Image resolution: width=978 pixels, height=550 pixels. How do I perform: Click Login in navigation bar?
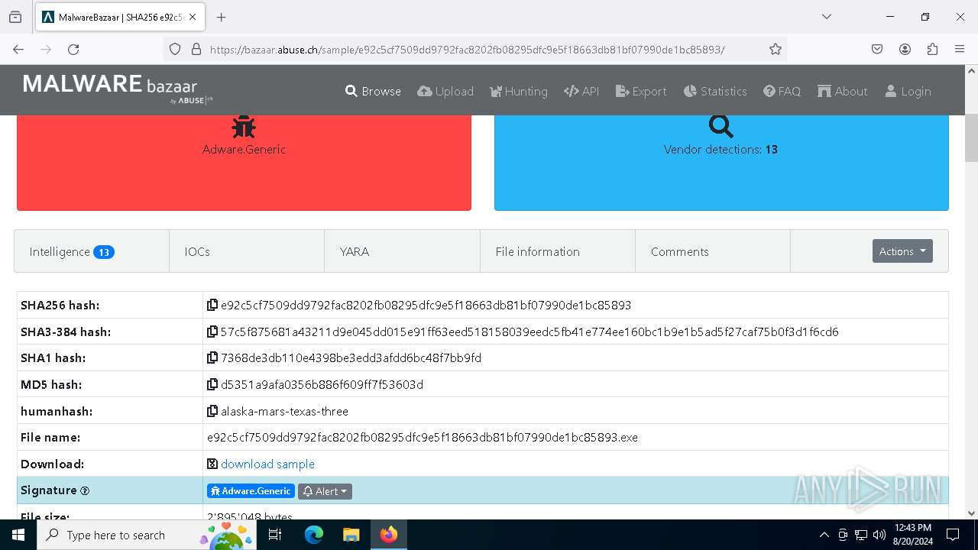click(908, 91)
